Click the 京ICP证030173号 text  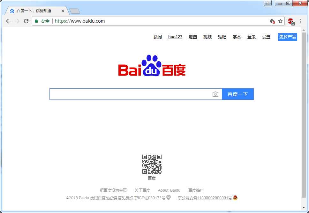pos(150,198)
